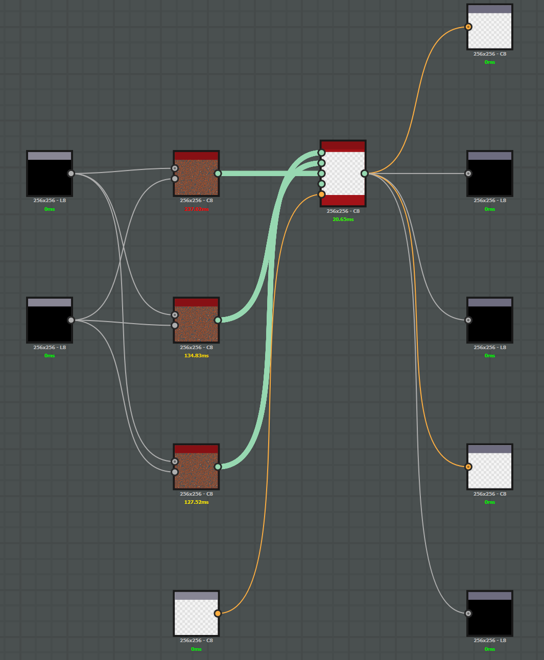Select the second green input socket on the merge node
The image size is (544, 660).
(x=321, y=162)
